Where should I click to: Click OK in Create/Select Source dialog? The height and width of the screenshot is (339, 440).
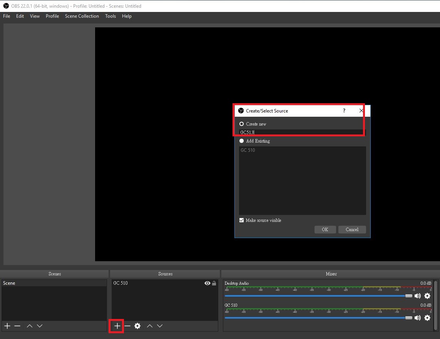click(x=325, y=230)
